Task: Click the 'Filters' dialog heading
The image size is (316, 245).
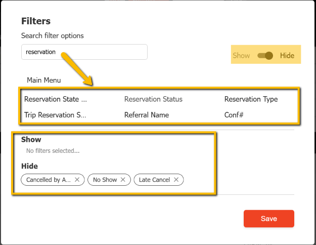Action: point(36,21)
